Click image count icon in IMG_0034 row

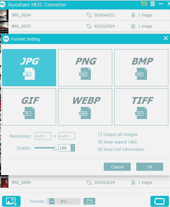tap(133, 15)
